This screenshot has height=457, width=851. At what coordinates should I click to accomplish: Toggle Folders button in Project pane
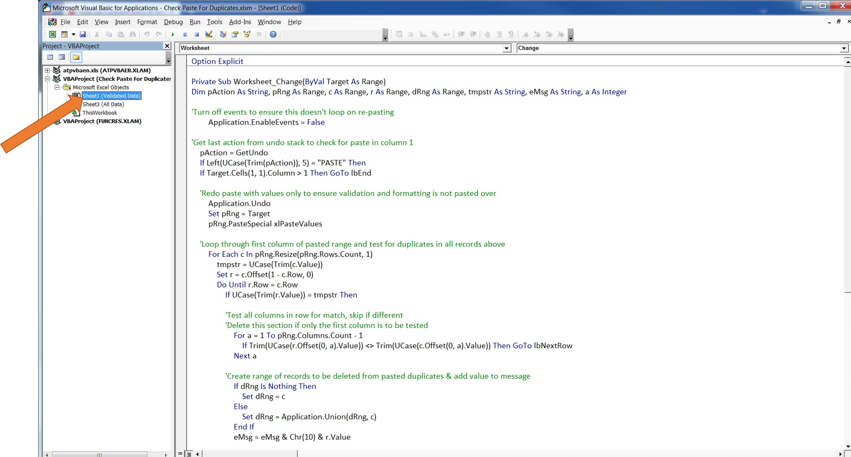point(76,57)
